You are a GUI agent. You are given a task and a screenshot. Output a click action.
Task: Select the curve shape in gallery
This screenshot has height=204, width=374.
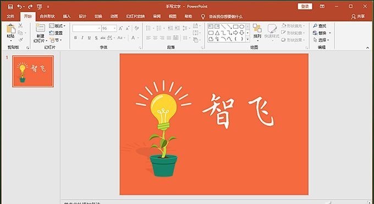point(229,39)
